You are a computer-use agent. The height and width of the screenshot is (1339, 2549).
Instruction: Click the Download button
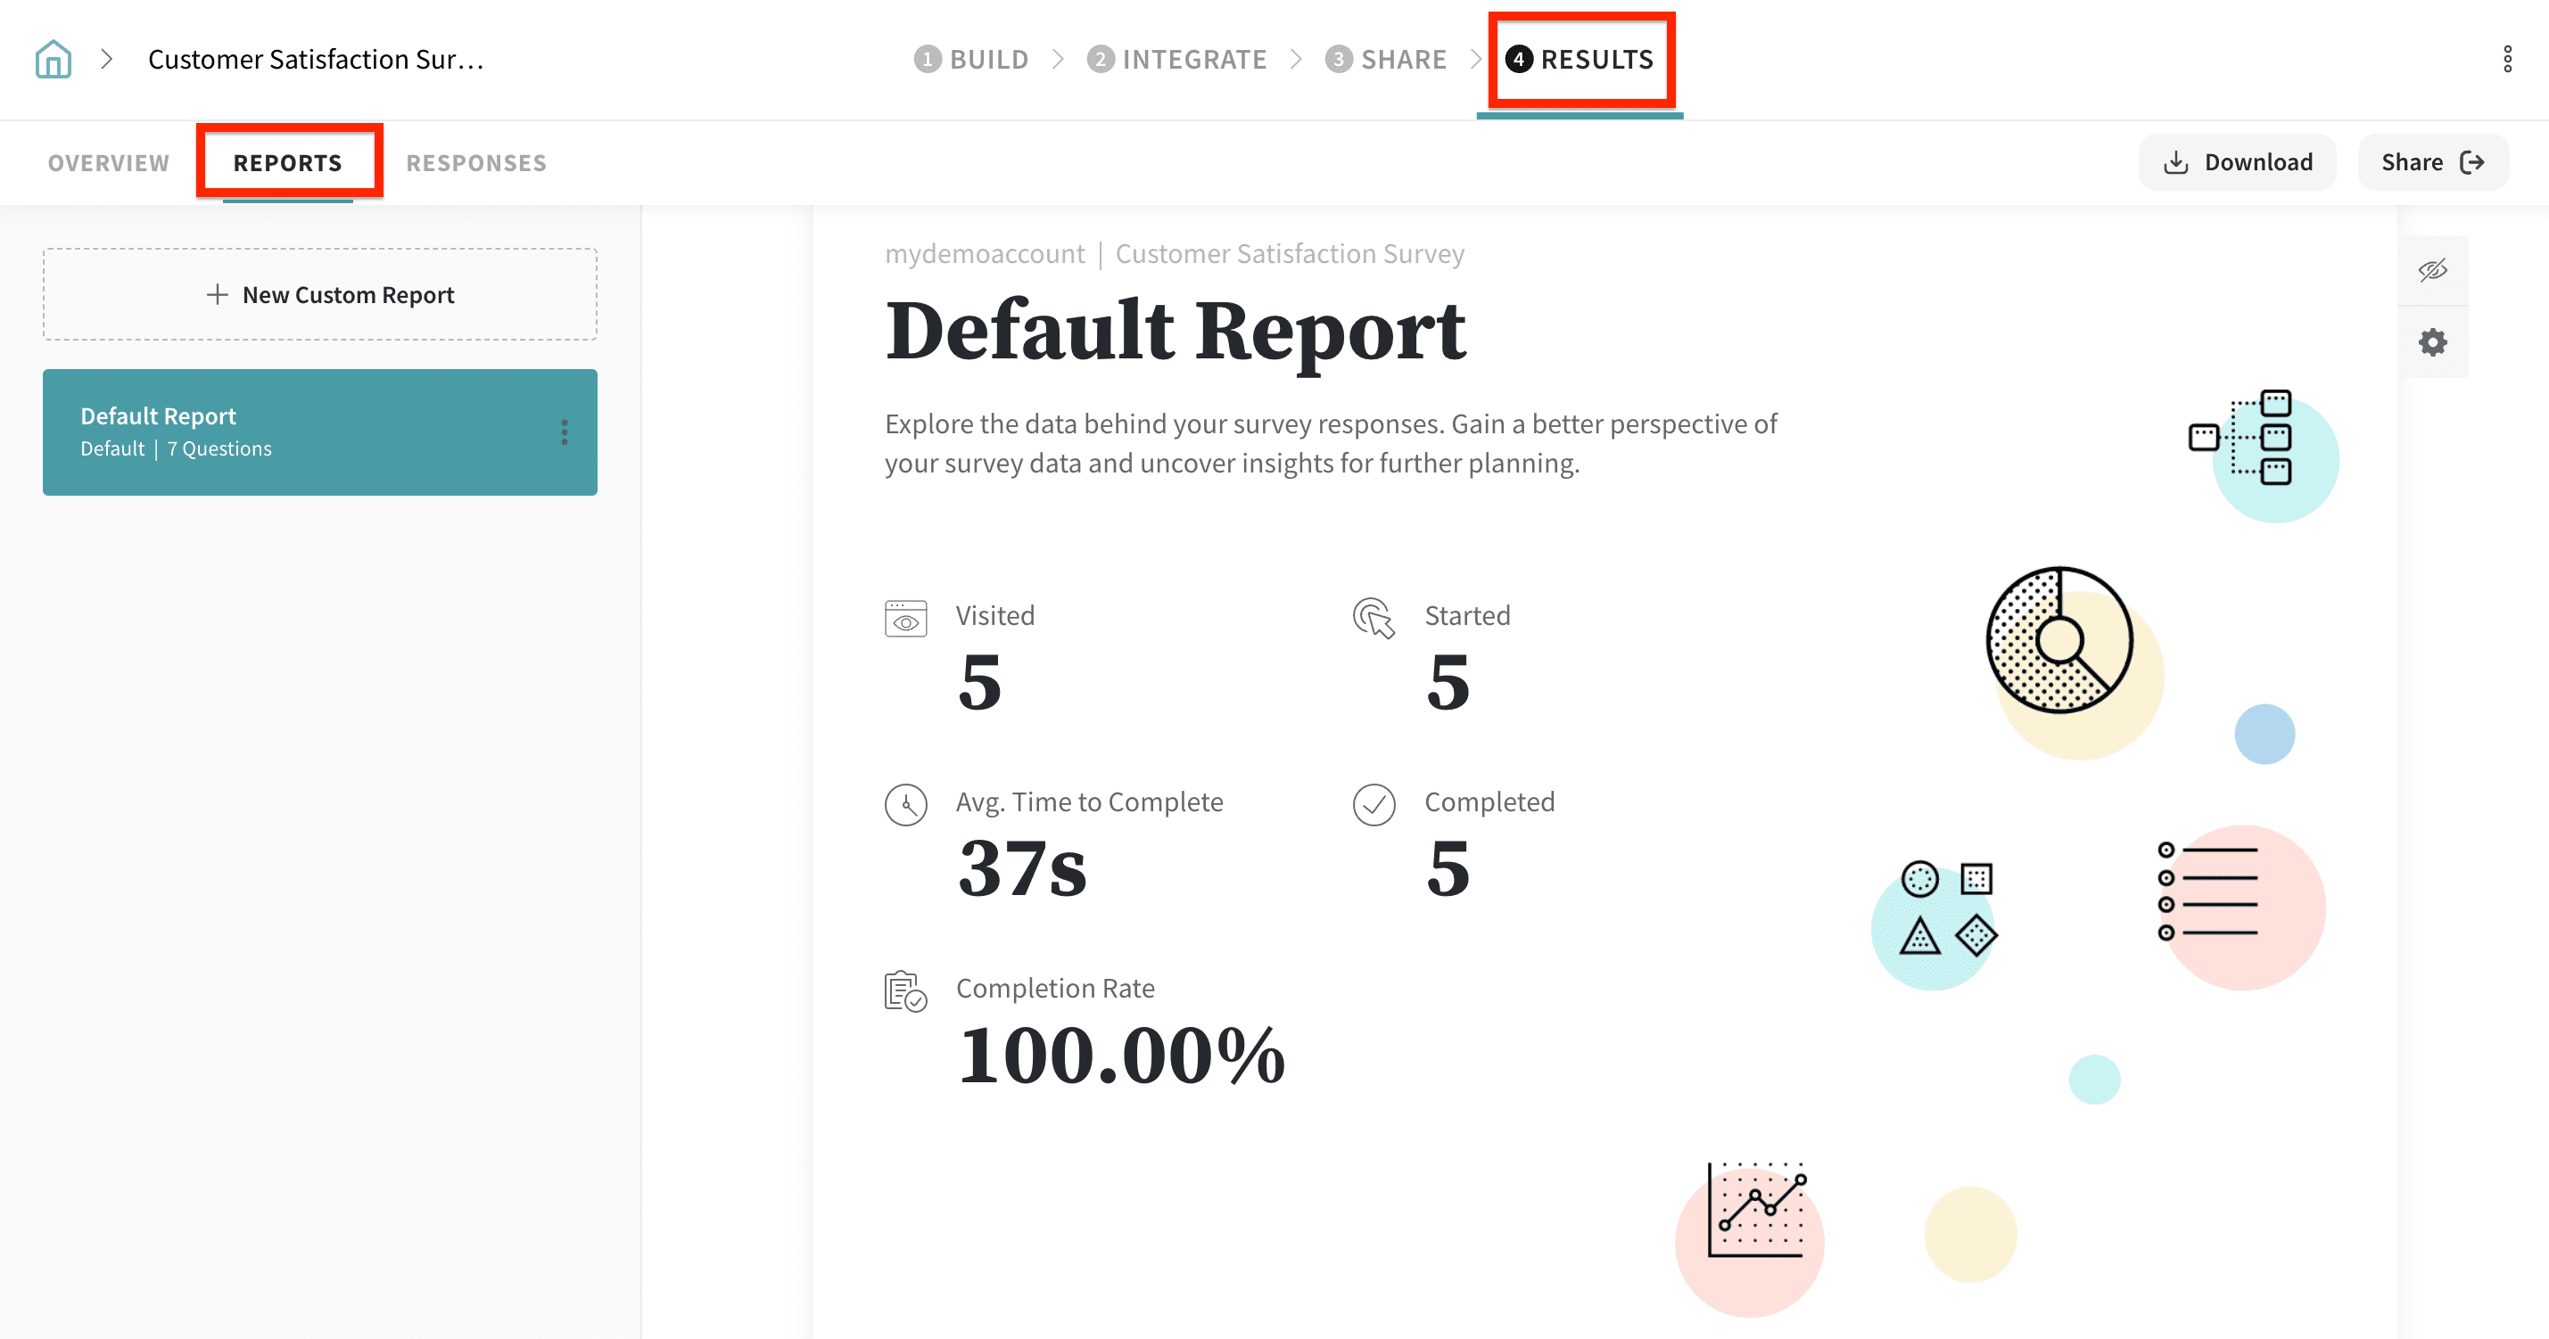[2238, 162]
